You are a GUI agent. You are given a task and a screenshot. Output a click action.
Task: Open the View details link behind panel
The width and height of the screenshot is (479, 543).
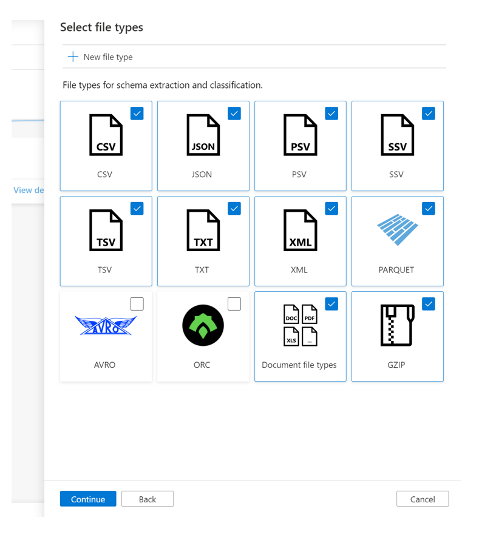[x=29, y=190]
